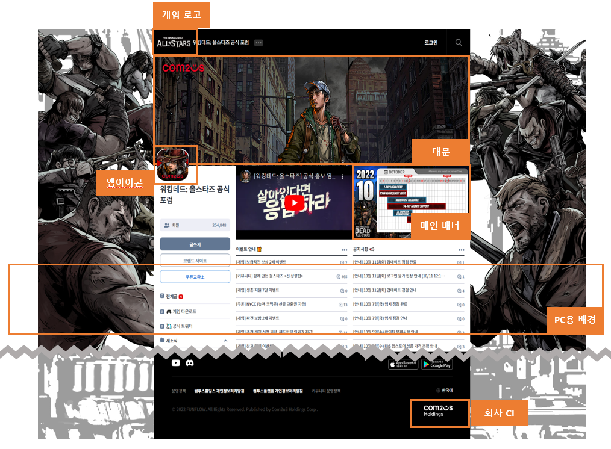Click the Discord icon in the footer
The image size is (611, 449).
click(x=190, y=362)
